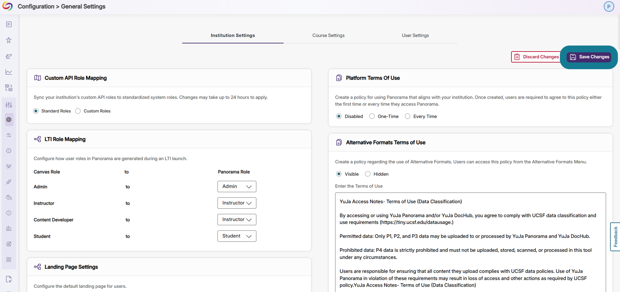The width and height of the screenshot is (620, 292).
Task: Click inside the Terms of Use text area
Action: pyautogui.click(x=470, y=242)
